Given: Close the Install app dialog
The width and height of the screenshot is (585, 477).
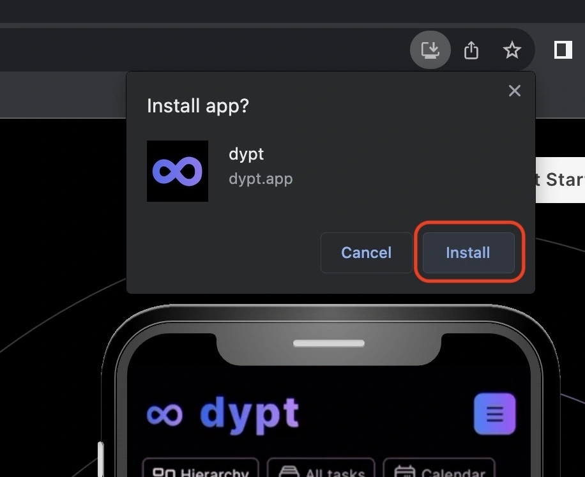Looking at the screenshot, I should [514, 91].
